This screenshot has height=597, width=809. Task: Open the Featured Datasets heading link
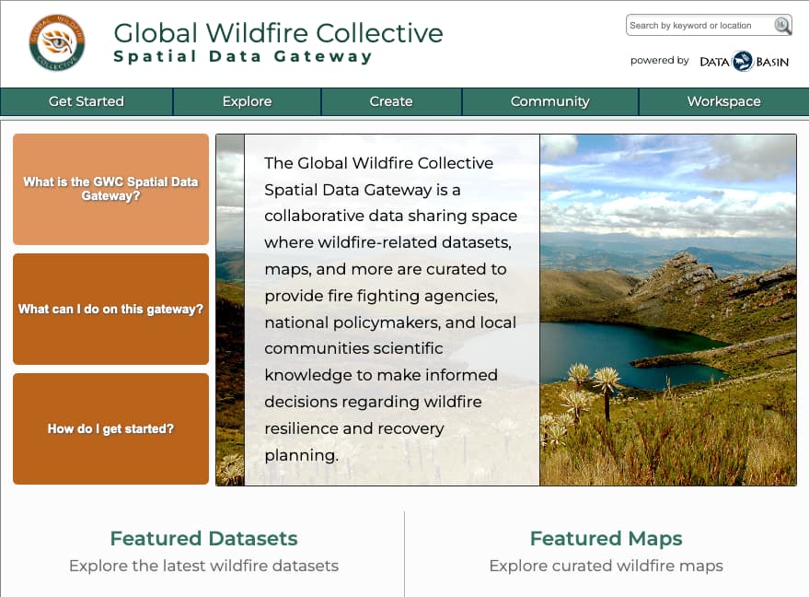coord(203,538)
